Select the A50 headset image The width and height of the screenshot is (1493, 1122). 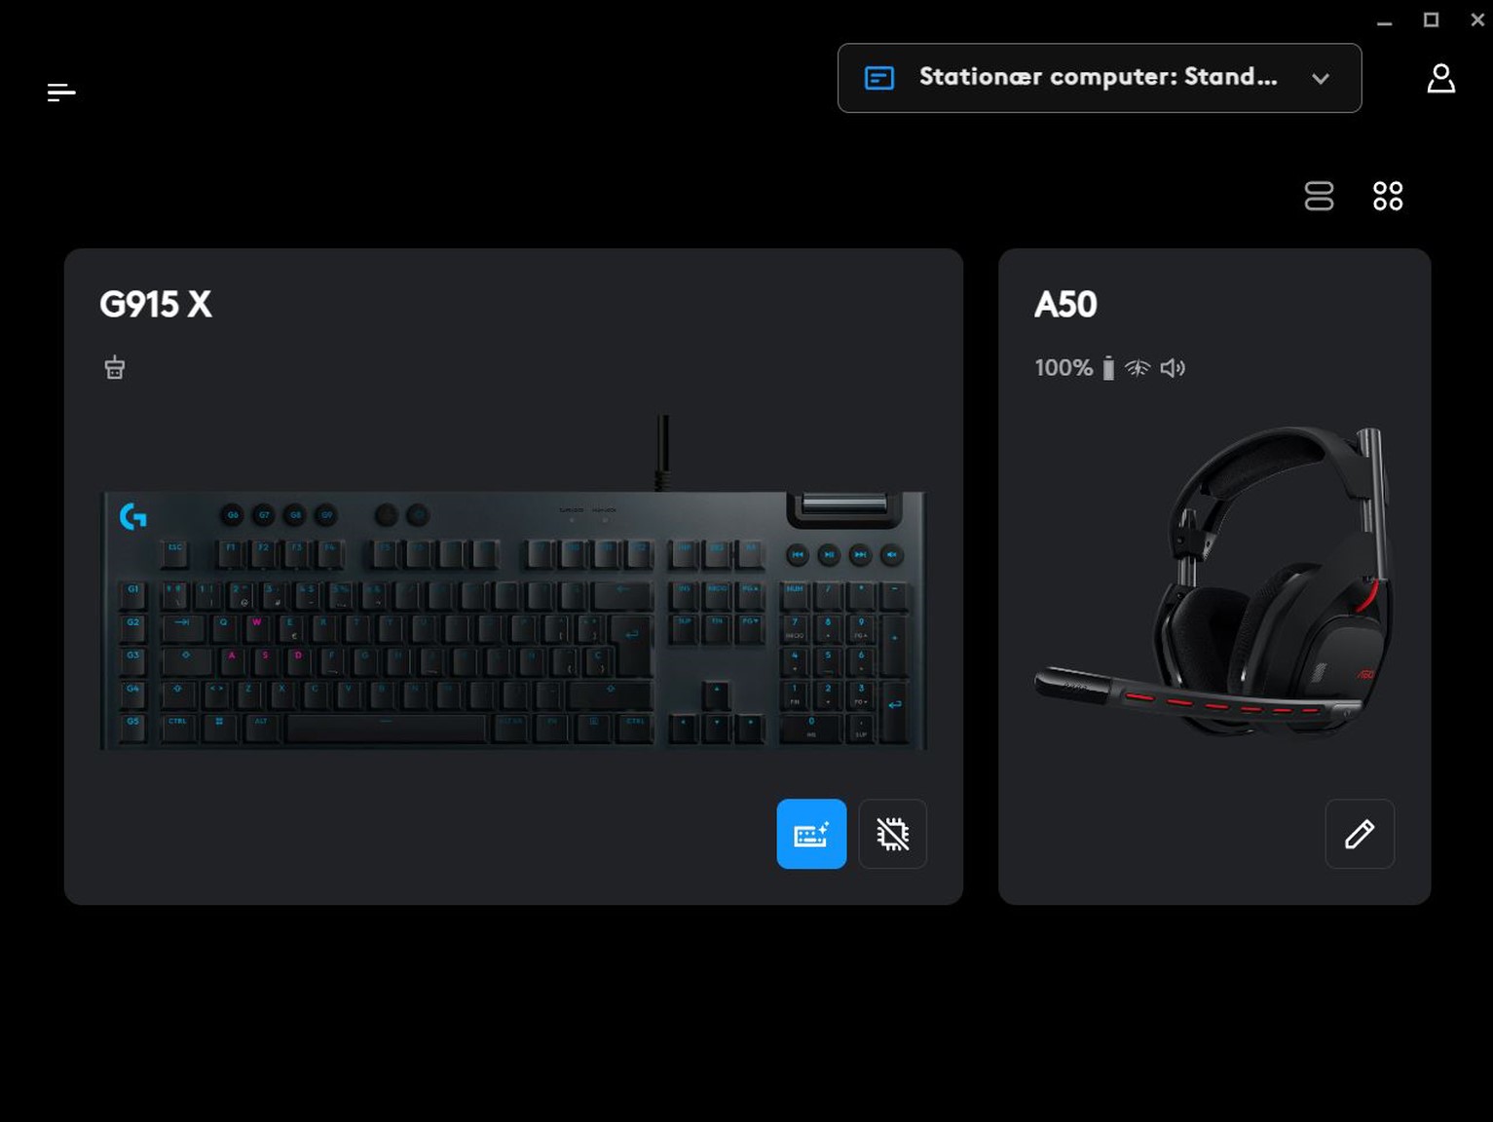tap(1214, 580)
